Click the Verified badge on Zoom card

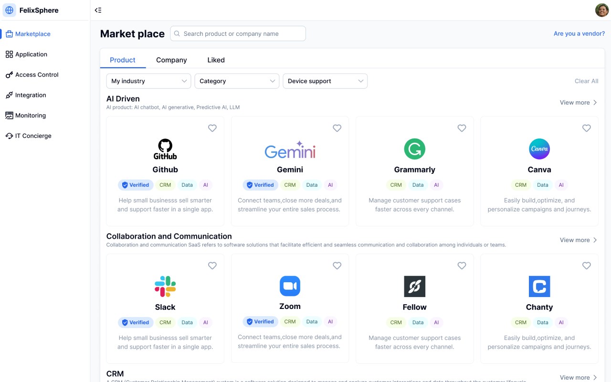coord(261,321)
